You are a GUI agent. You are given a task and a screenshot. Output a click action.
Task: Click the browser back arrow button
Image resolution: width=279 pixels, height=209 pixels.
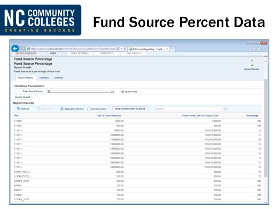coord(15,48)
